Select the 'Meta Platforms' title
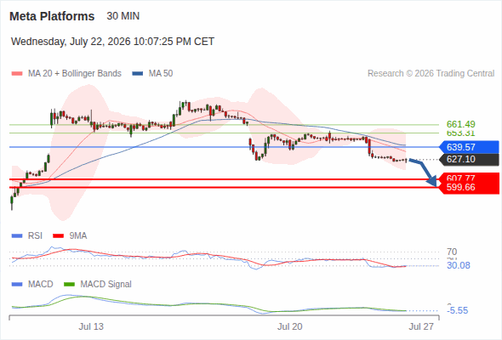Viewport: 502px width, 340px height. point(52,16)
